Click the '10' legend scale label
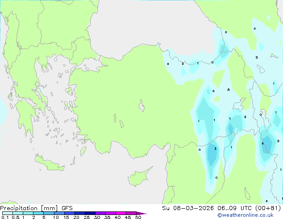The width and height of the screenshot is (283, 219). [x=56, y=217]
